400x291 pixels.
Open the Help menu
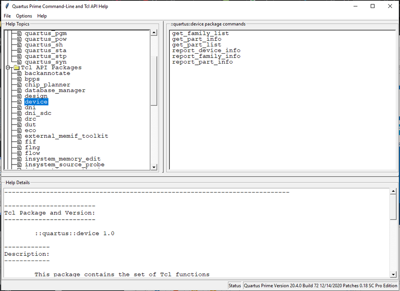tap(42, 16)
